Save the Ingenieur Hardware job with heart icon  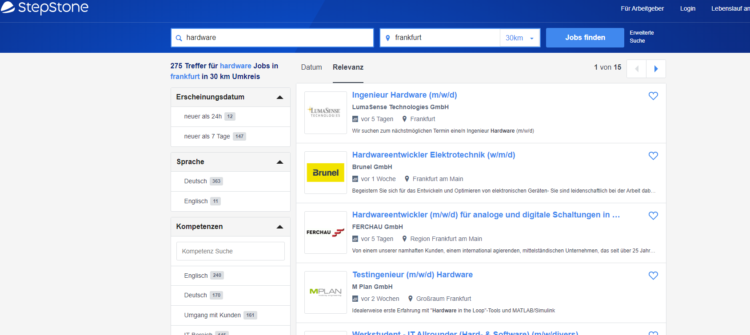(653, 96)
